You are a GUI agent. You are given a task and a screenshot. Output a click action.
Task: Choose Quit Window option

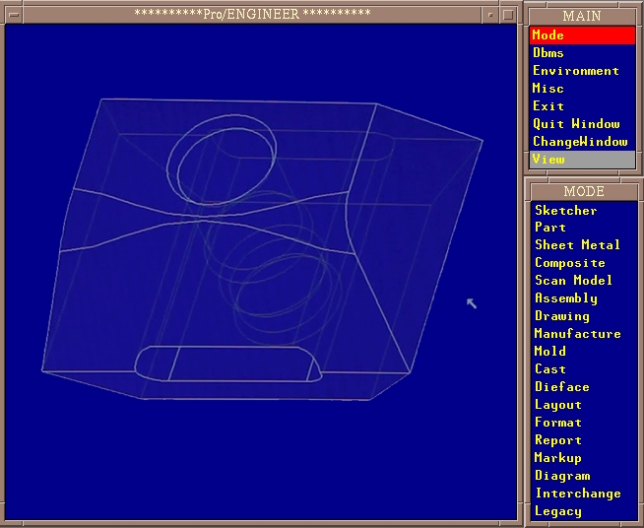click(x=582, y=124)
